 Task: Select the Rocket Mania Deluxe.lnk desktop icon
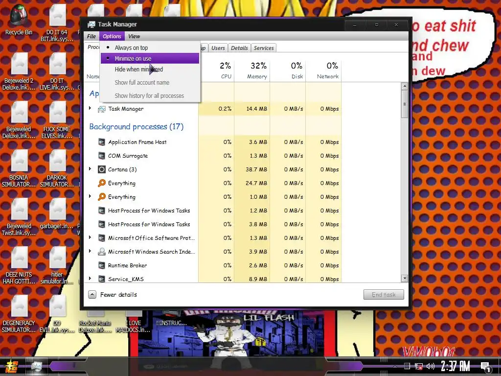95,323
